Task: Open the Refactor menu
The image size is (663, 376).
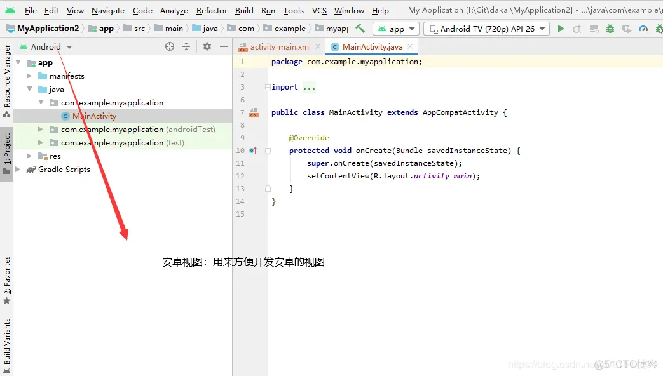Action: click(x=212, y=11)
